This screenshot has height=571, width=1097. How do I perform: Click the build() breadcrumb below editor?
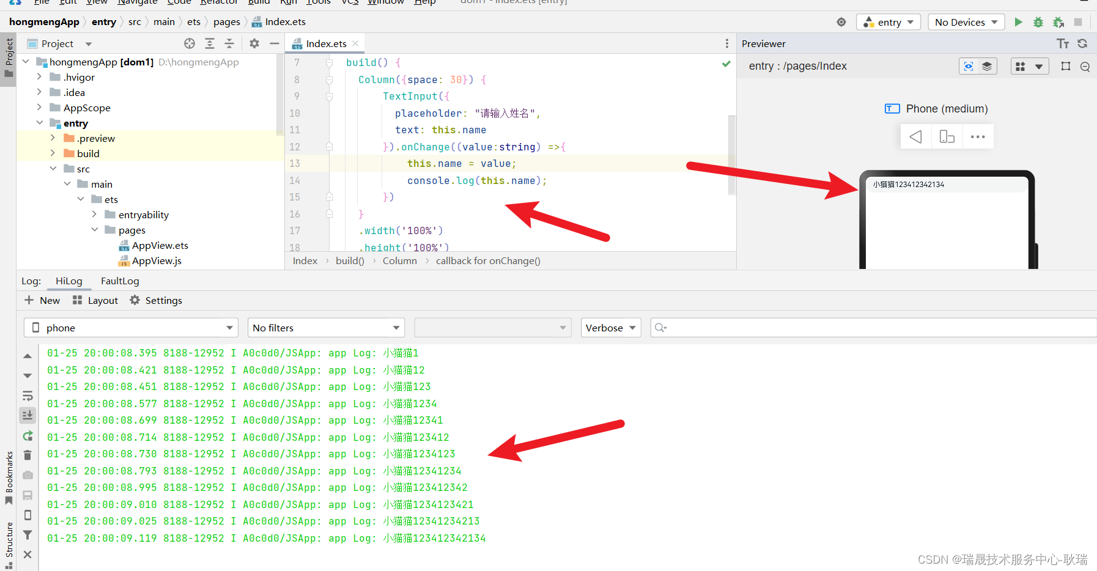[350, 261]
